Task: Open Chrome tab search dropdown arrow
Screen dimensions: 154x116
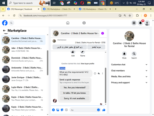Action: point(3,9)
